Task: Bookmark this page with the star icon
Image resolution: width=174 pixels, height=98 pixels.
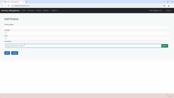Action: click(x=164, y=6)
